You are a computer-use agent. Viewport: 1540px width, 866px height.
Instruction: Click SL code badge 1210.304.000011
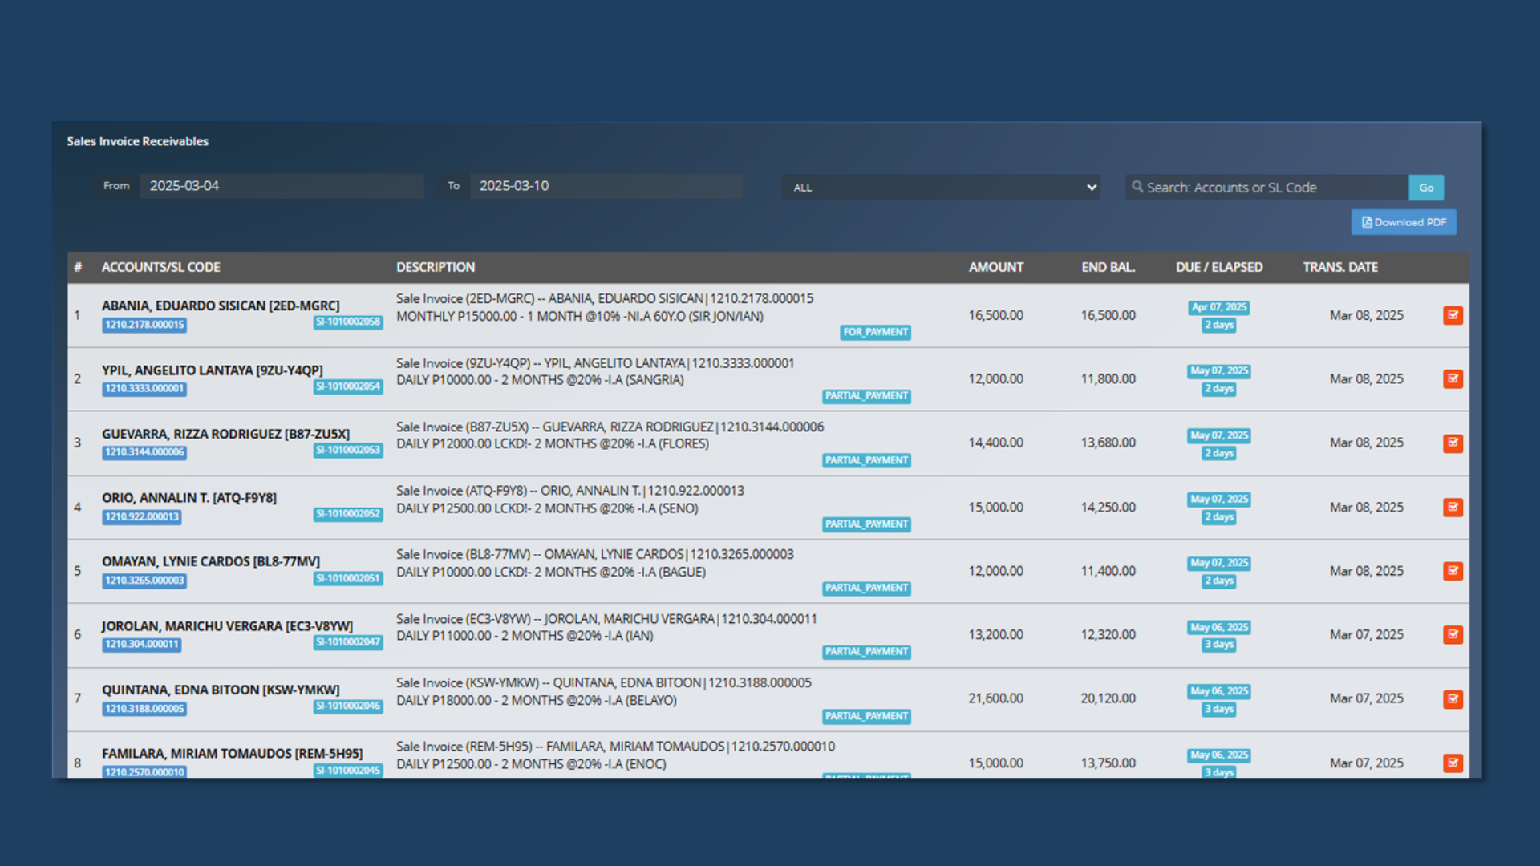click(141, 644)
